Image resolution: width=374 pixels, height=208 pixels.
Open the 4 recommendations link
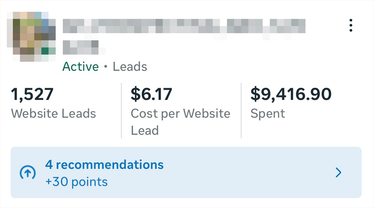(104, 165)
